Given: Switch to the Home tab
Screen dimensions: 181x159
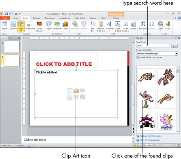Looking at the screenshot, I should 15,18.
